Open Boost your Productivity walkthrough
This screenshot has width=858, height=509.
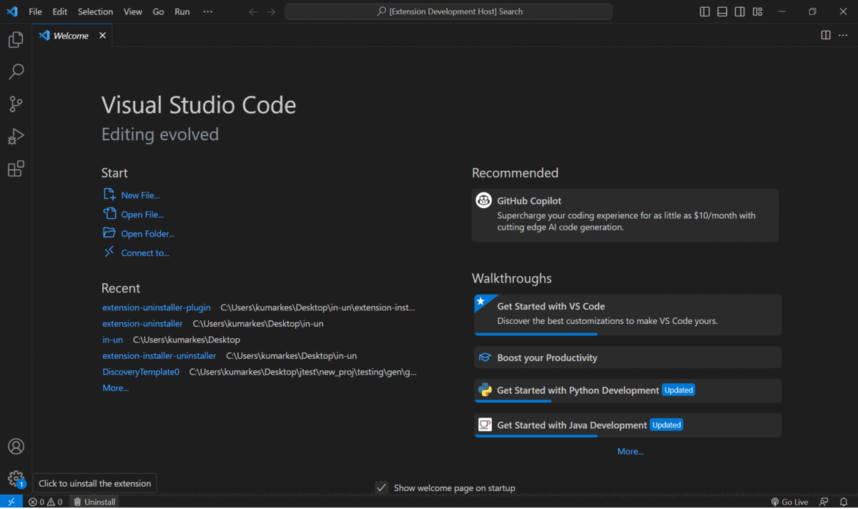pyautogui.click(x=628, y=357)
